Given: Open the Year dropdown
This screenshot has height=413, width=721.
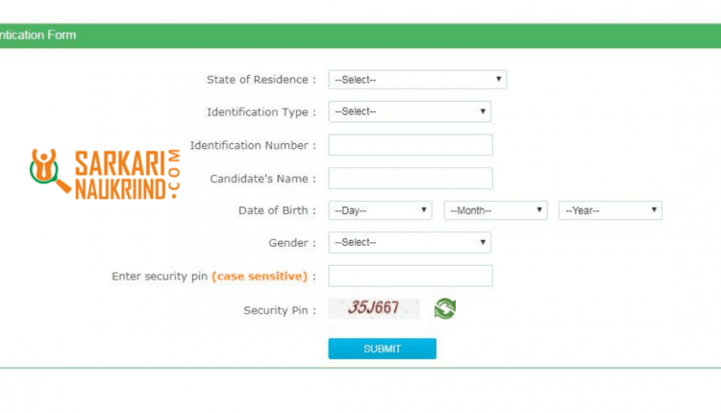Looking at the screenshot, I should [610, 210].
